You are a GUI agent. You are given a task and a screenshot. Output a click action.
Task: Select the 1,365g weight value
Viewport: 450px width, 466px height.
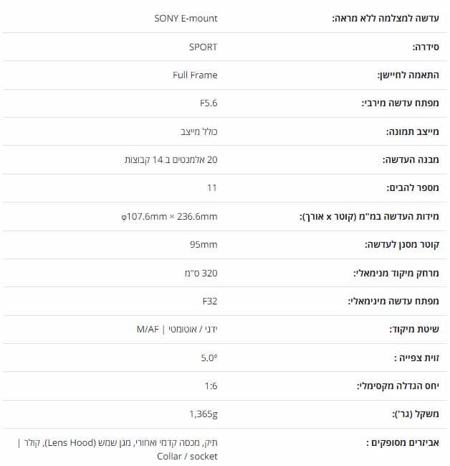tap(204, 414)
